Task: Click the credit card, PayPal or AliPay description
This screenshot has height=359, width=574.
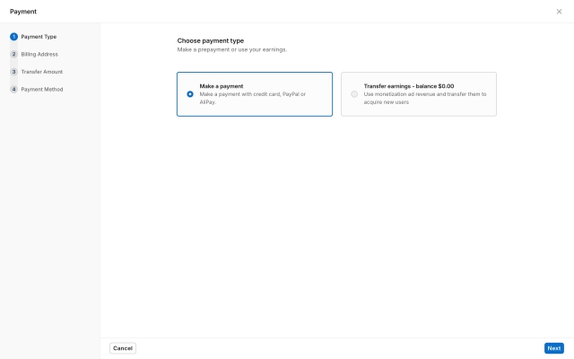Action: 253,98
